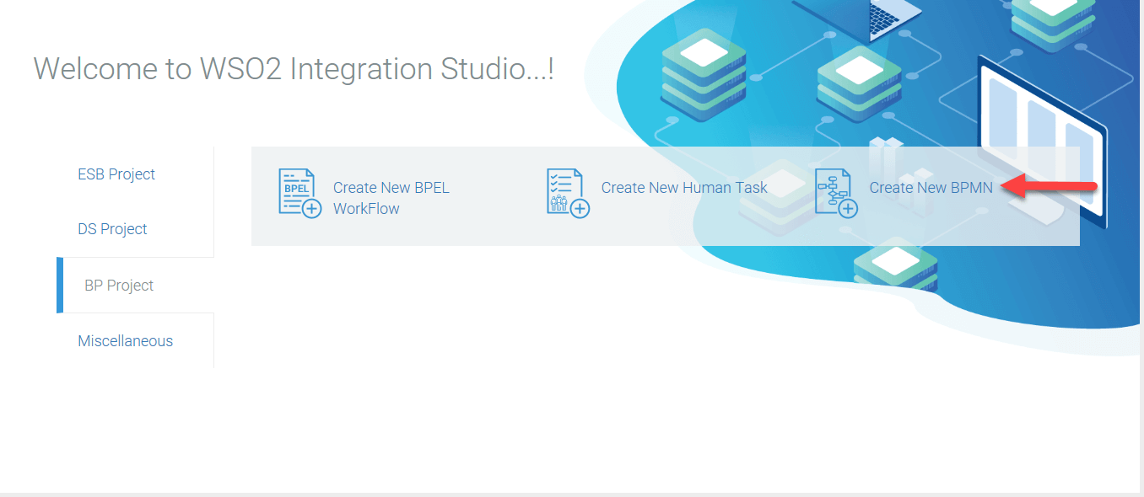This screenshot has height=497, width=1144.
Task: Click the Create New BPMN link
Action: 931,188
